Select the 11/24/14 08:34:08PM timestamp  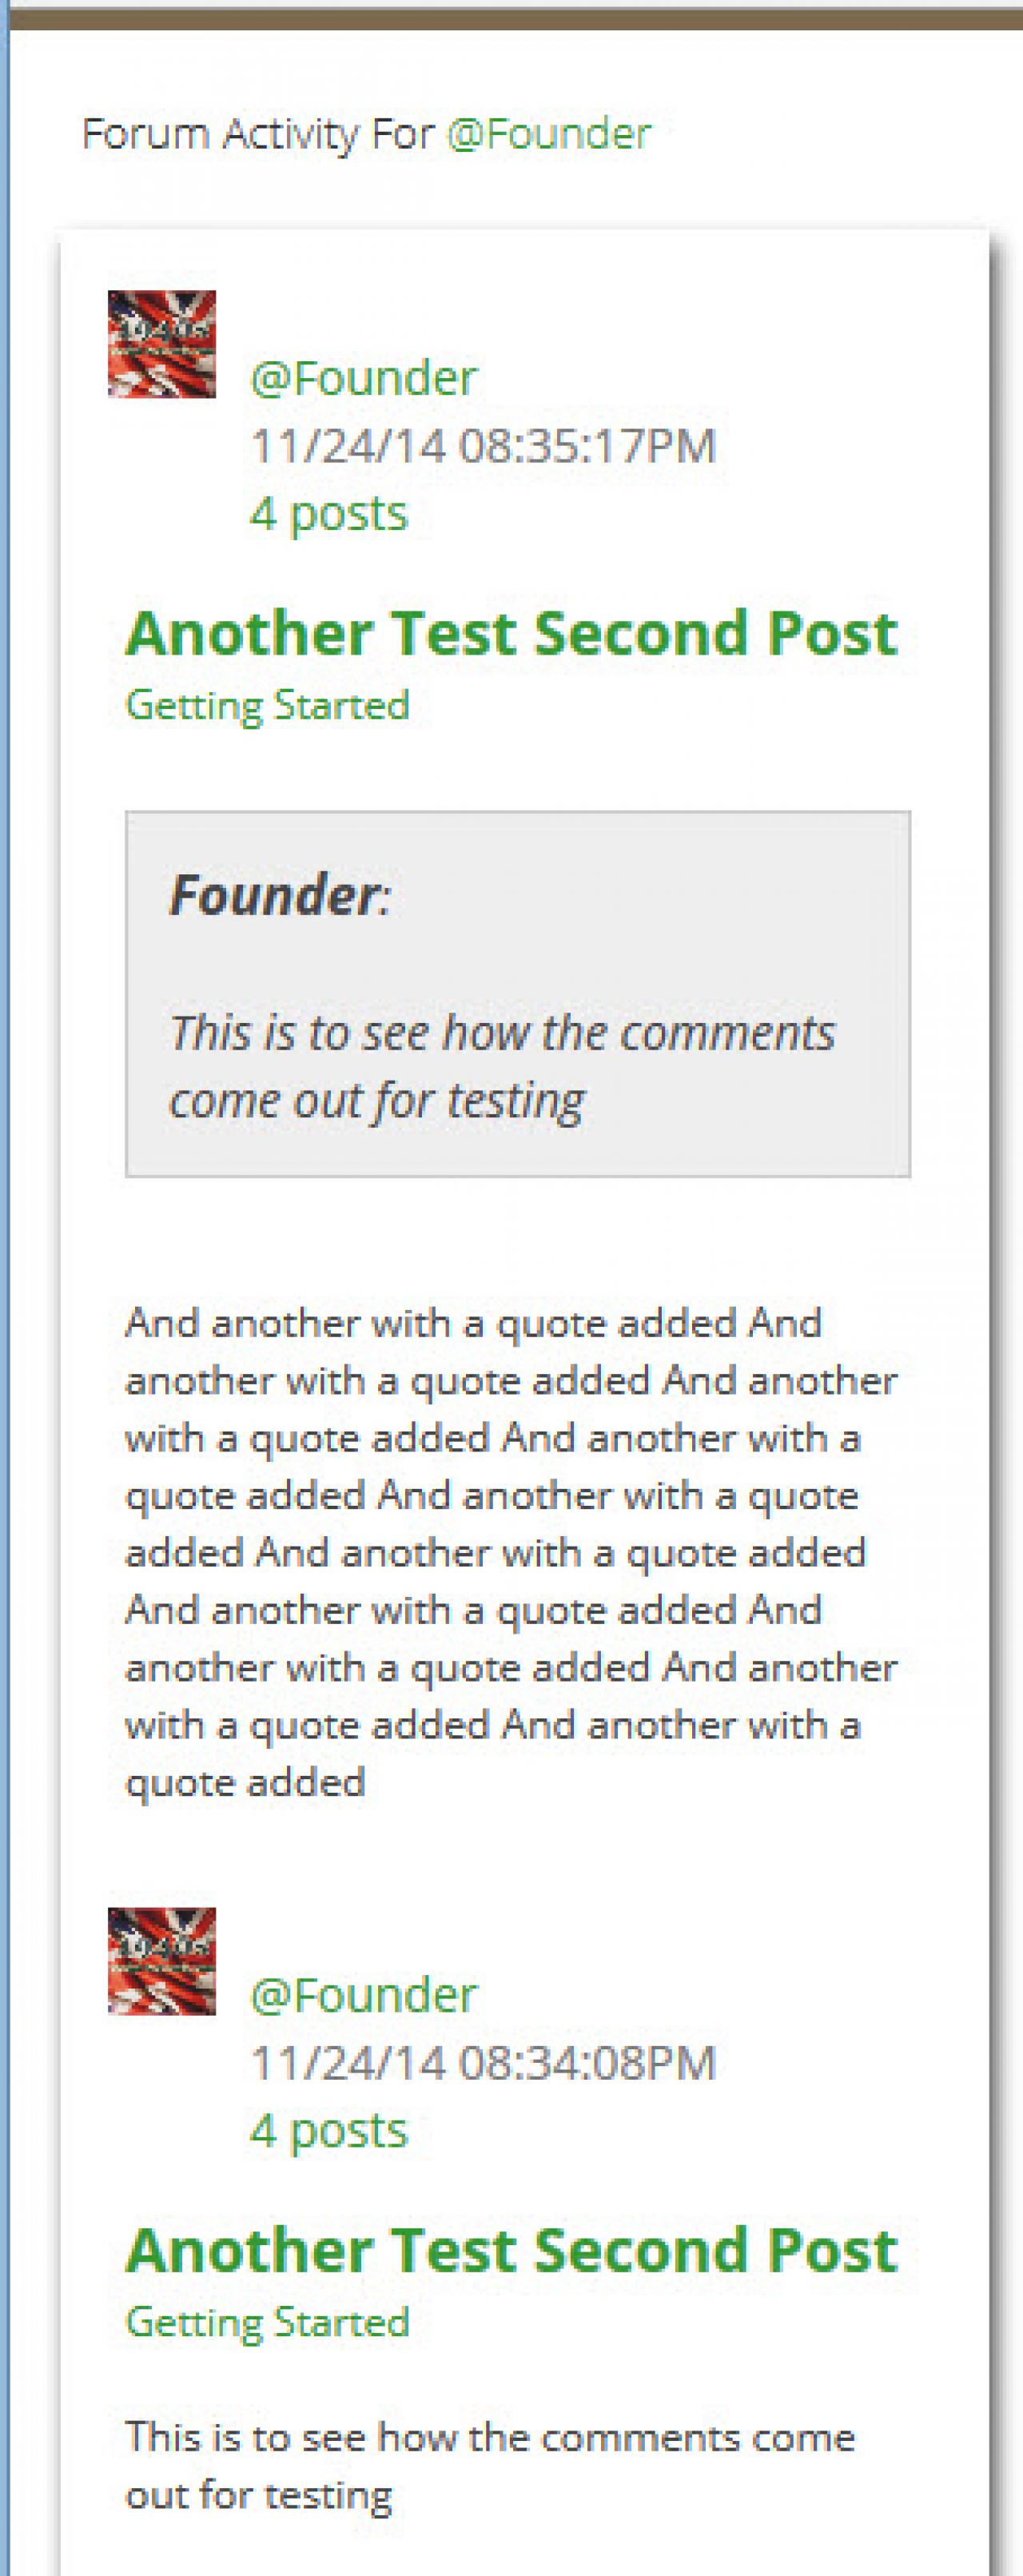tap(483, 2063)
